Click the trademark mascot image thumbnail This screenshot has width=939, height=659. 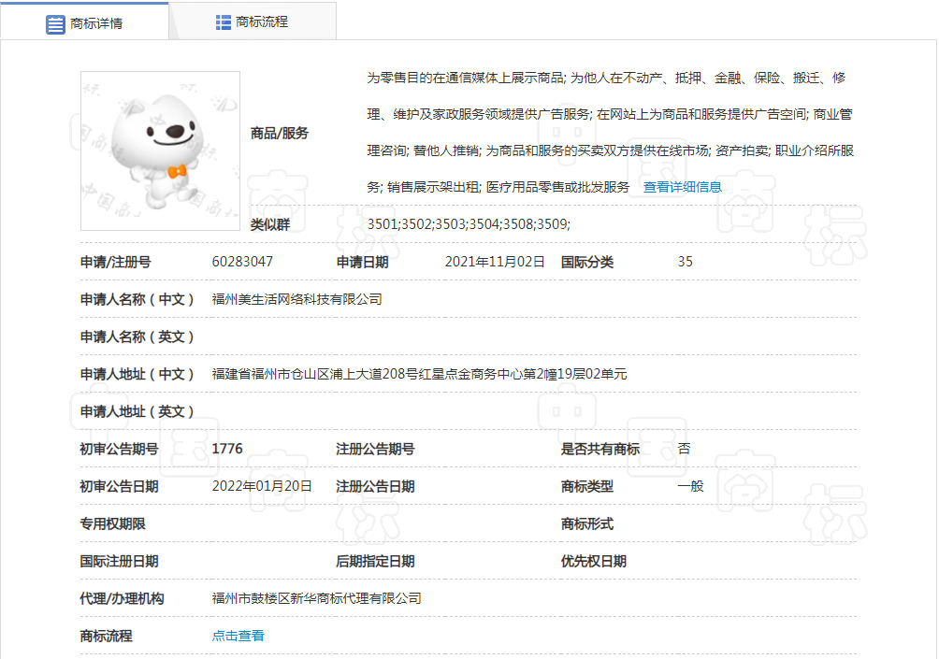coord(159,150)
